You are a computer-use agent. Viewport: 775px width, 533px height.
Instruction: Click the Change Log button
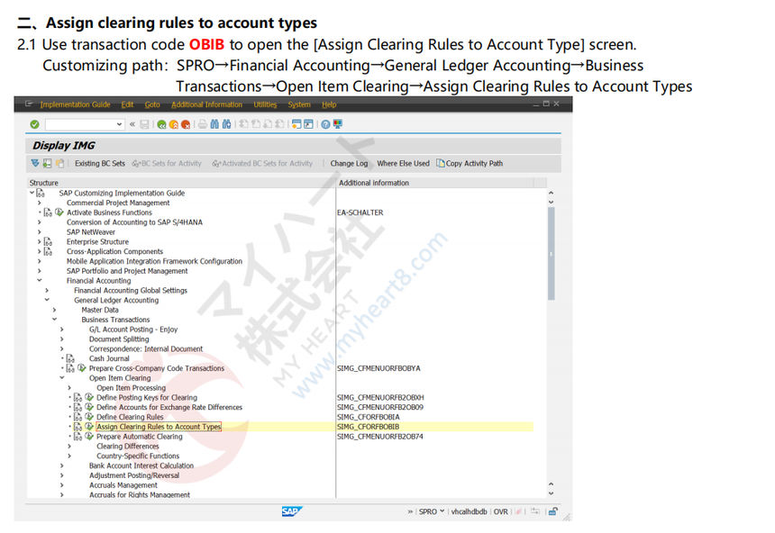pos(349,164)
